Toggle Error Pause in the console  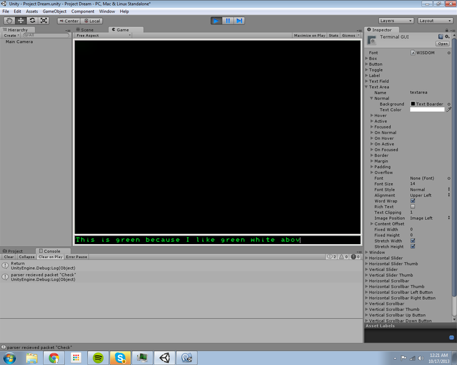click(77, 257)
